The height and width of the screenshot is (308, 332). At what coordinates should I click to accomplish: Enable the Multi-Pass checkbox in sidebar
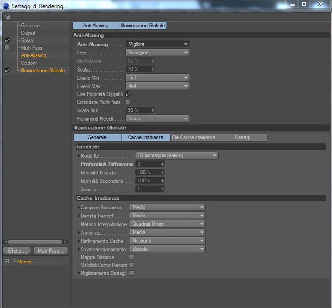point(7,48)
